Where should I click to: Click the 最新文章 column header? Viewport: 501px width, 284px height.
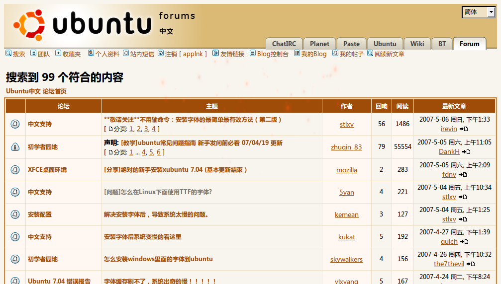454,106
